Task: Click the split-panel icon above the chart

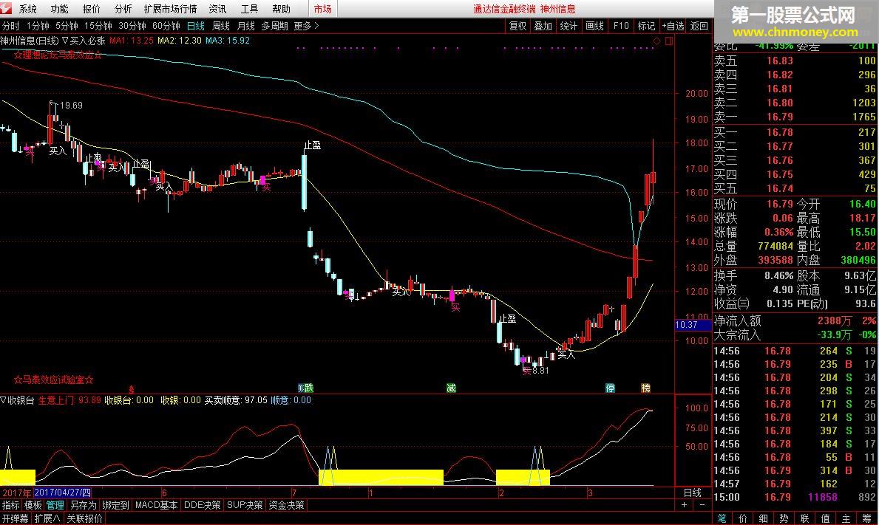Action: coord(669,41)
